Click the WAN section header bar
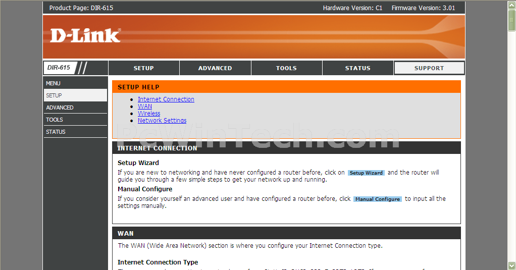516x270 pixels. coord(286,233)
